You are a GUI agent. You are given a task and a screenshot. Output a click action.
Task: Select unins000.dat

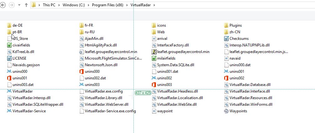(x=237, y=65)
